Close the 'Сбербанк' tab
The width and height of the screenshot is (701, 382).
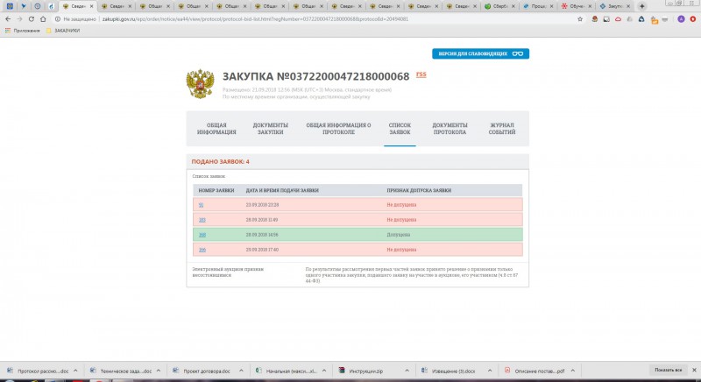coord(513,6)
